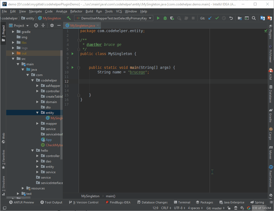
Task: Select the MySingleton.java editor tab
Action: pos(82,26)
